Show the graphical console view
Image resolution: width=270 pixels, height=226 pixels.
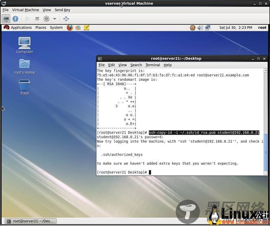[x=6, y=19]
